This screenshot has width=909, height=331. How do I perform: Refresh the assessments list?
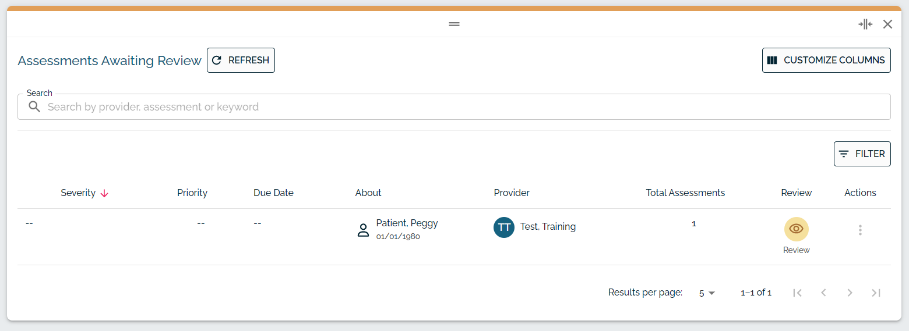point(241,60)
